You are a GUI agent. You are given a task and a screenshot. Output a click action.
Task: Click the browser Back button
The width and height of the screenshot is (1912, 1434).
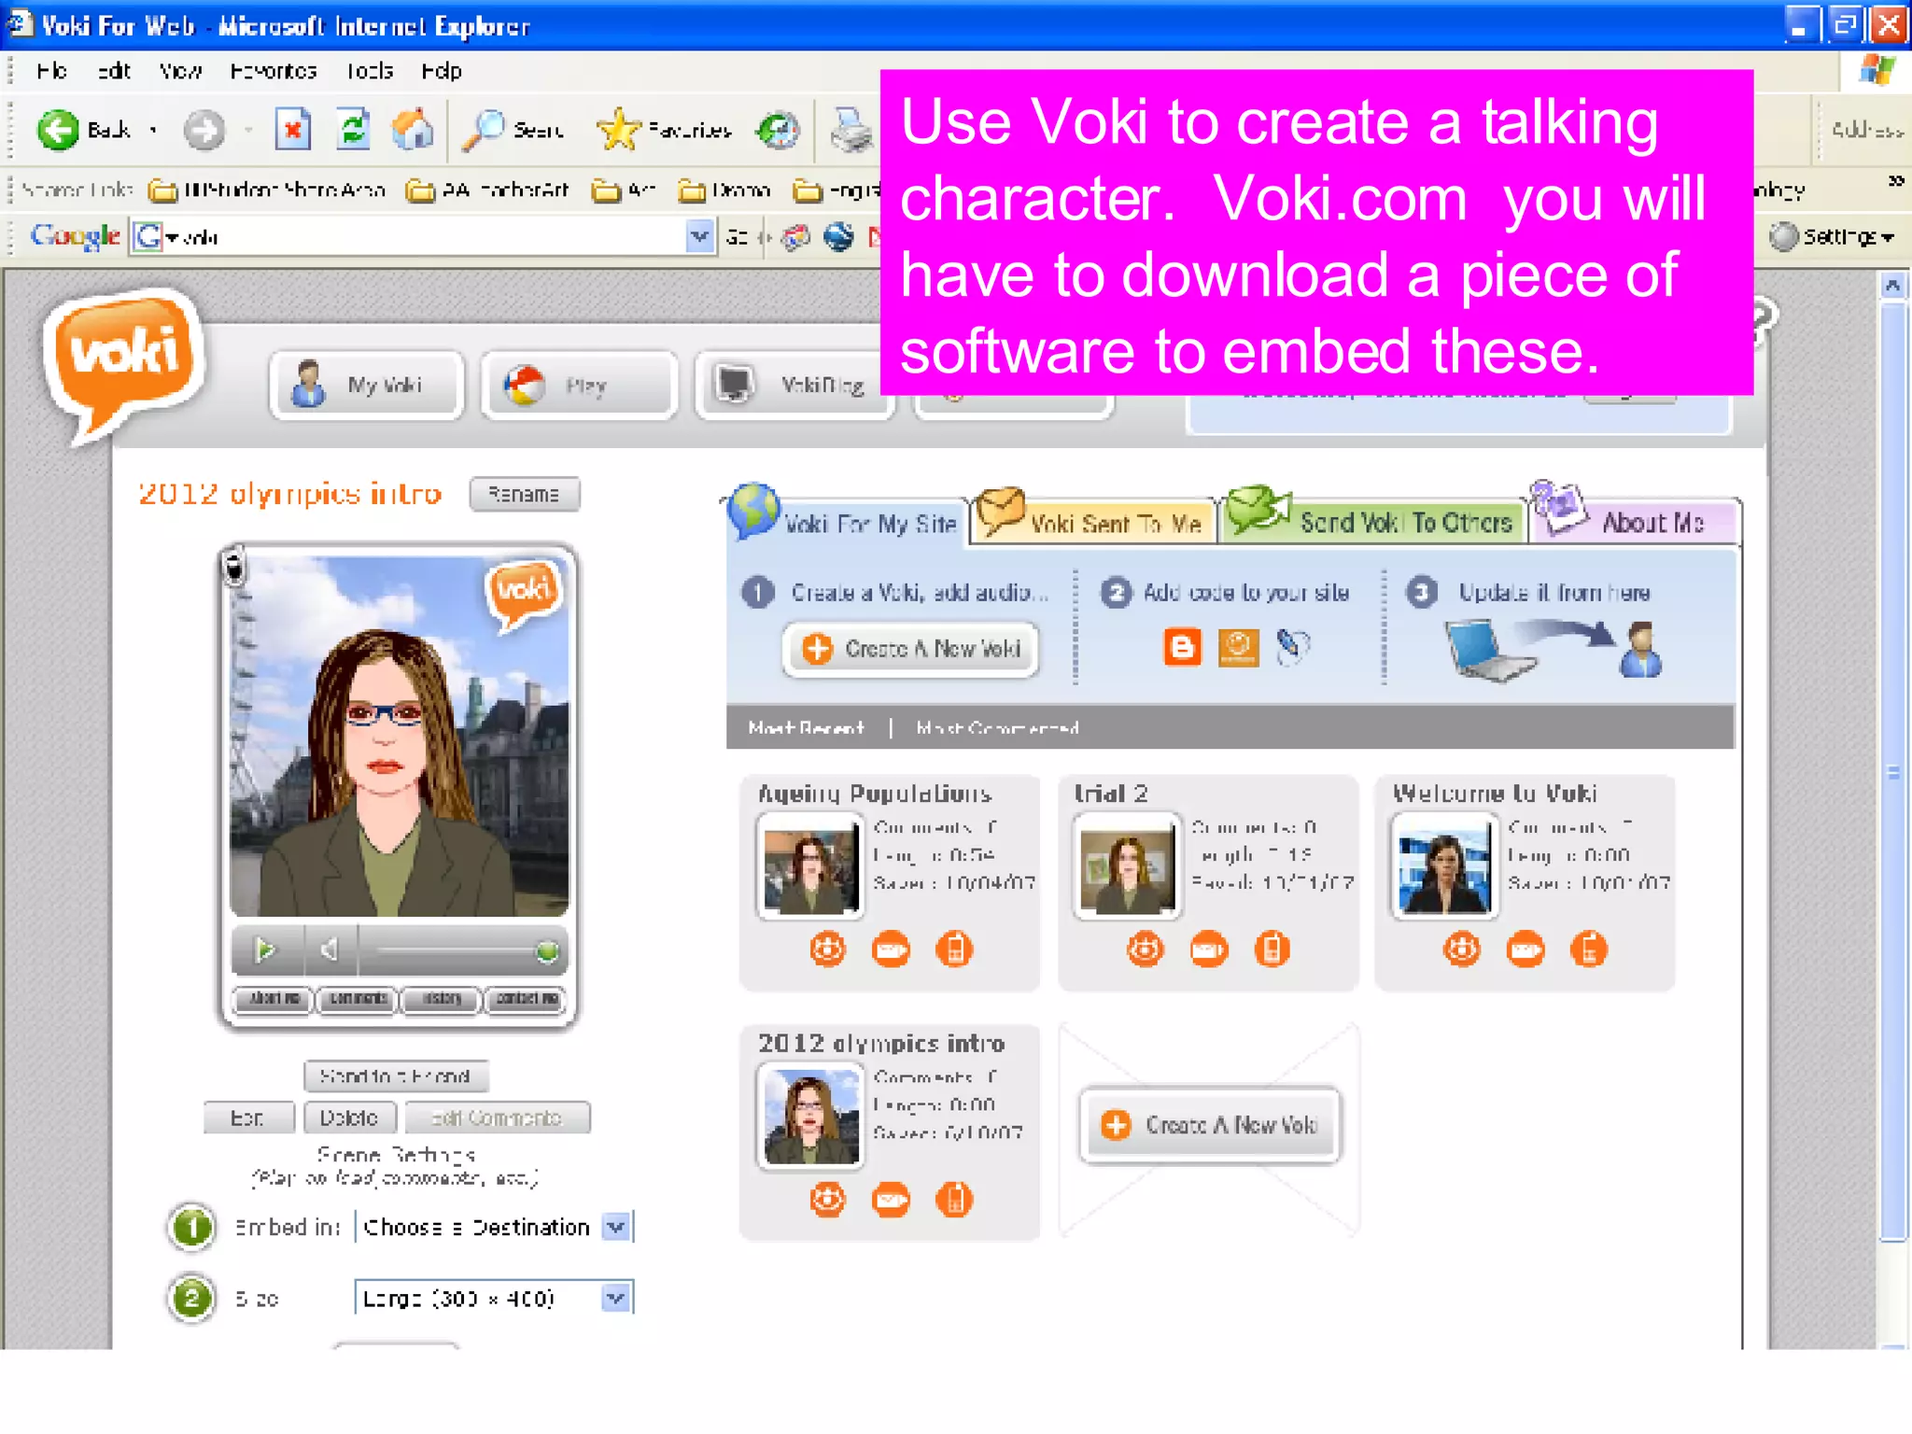(84, 130)
